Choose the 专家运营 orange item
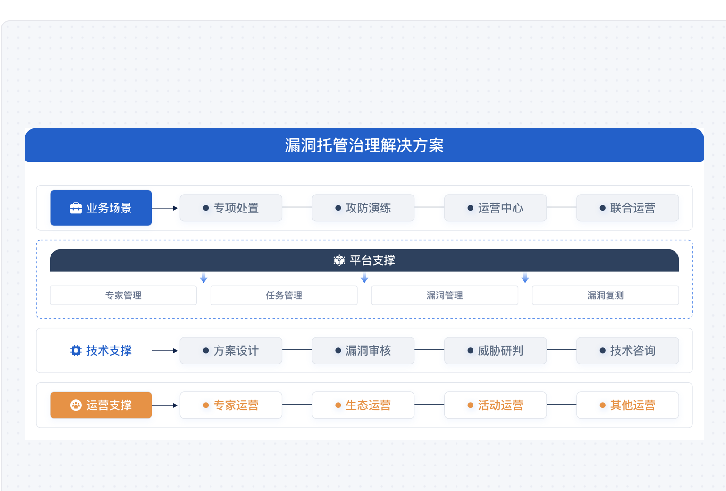 231,406
